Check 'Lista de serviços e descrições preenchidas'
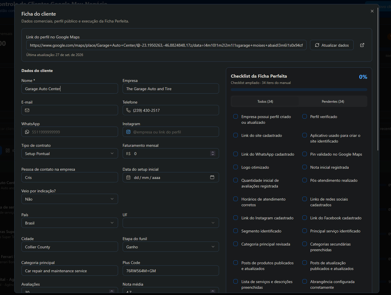 (236, 281)
